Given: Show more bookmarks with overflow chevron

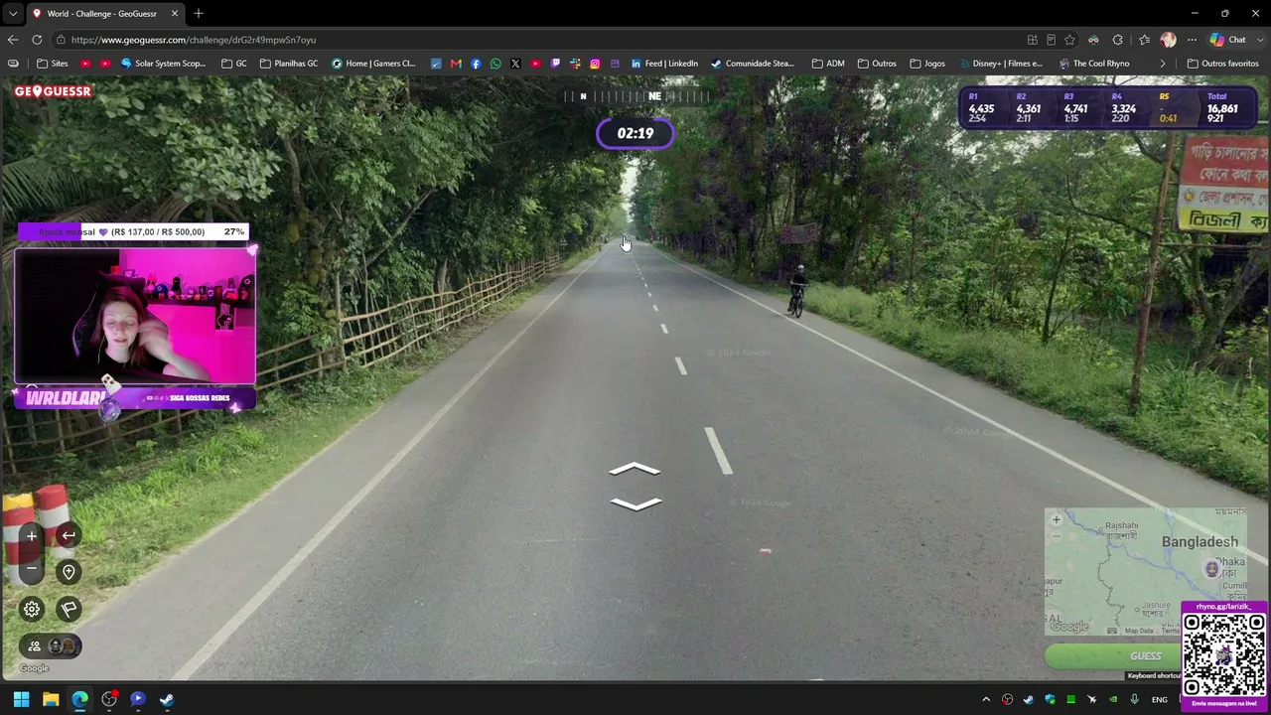Looking at the screenshot, I should point(1163,64).
